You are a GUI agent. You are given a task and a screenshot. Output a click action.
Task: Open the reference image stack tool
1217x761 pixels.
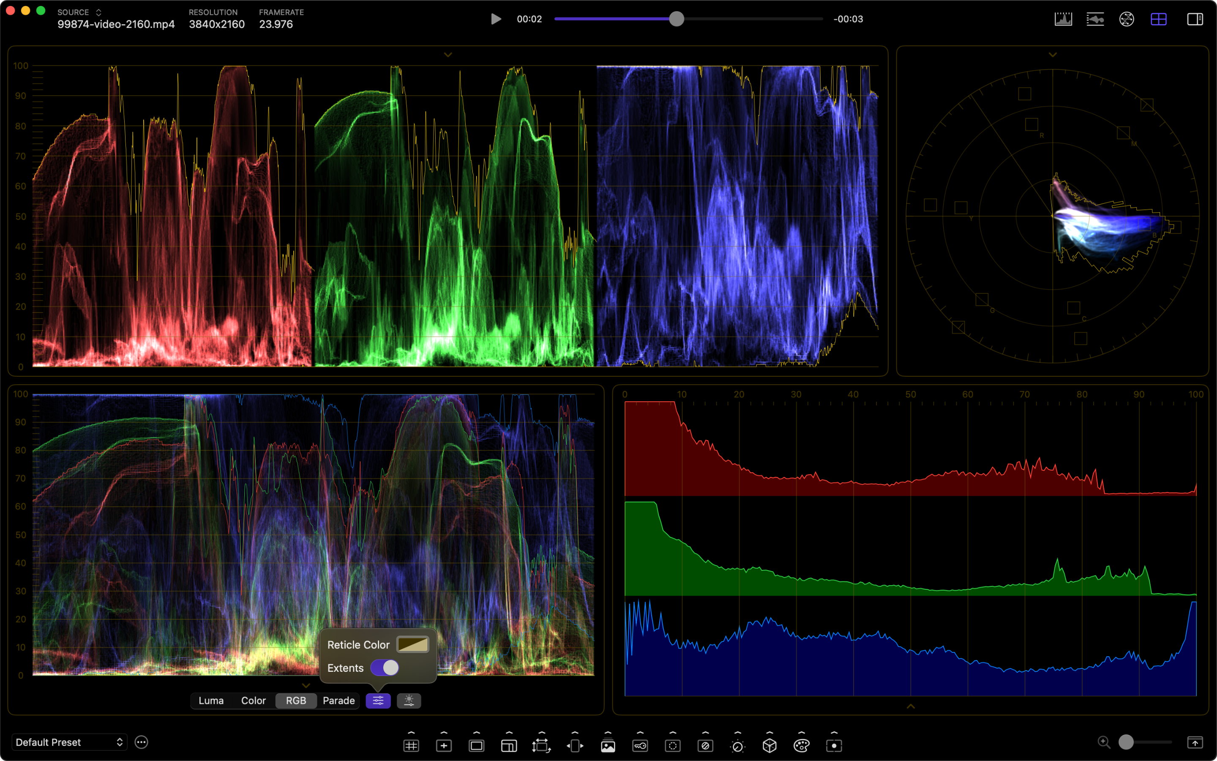(x=608, y=745)
